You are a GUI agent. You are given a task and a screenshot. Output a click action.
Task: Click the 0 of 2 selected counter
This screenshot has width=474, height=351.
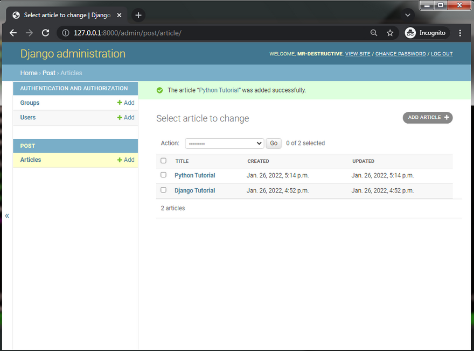[305, 143]
